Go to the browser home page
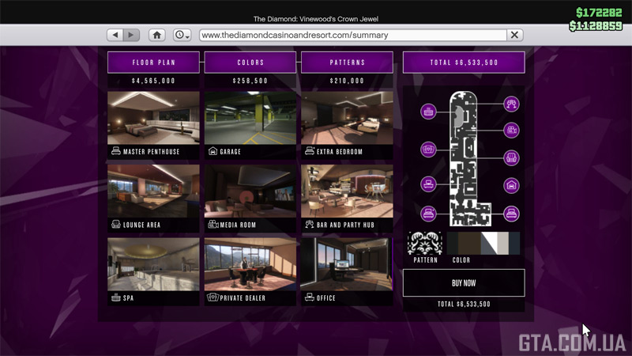The width and height of the screenshot is (632, 356). tap(157, 35)
